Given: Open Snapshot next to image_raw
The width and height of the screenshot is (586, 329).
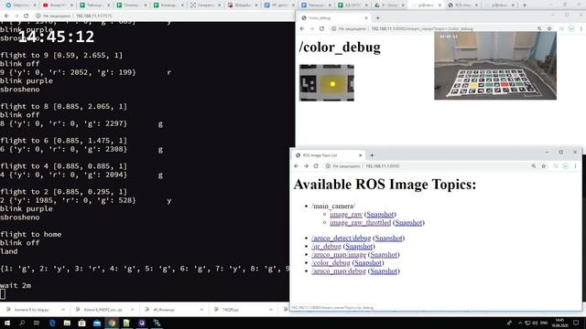Looking at the screenshot, I should click(x=380, y=215).
